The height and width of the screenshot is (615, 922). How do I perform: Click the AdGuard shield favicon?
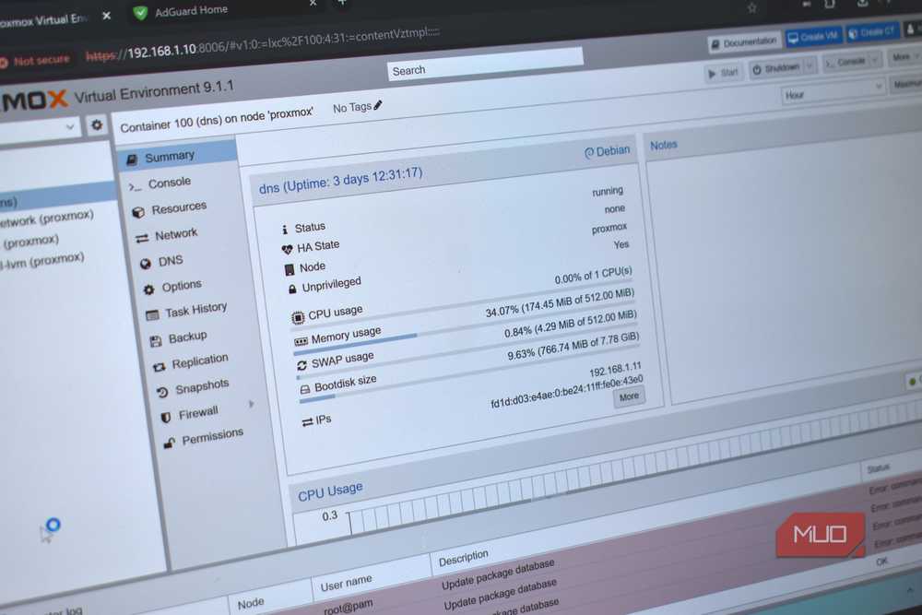tap(140, 13)
